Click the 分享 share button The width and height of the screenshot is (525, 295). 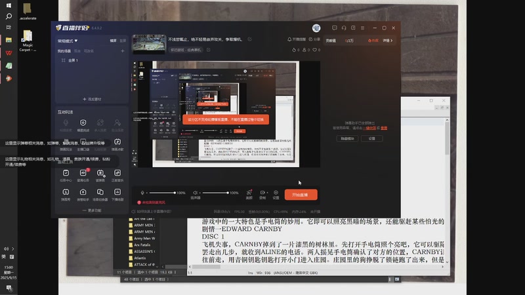314,39
